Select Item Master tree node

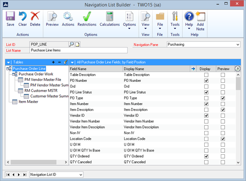(x=28, y=102)
